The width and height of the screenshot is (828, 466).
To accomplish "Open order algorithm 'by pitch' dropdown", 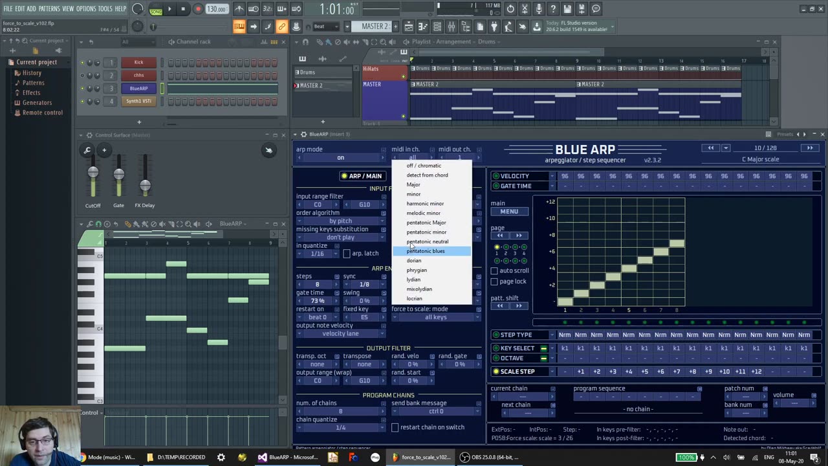I will [340, 221].
